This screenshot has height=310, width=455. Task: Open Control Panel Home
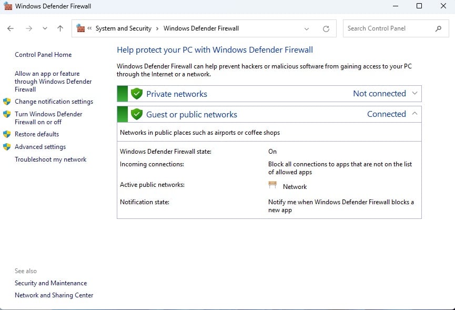click(x=43, y=55)
